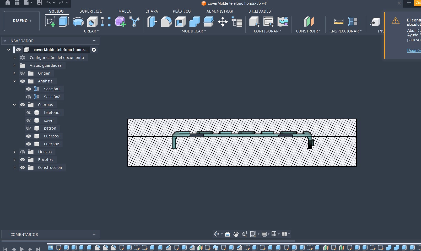Play the timeline history
Image resolution: width=421 pixels, height=251 pixels.
[22, 249]
